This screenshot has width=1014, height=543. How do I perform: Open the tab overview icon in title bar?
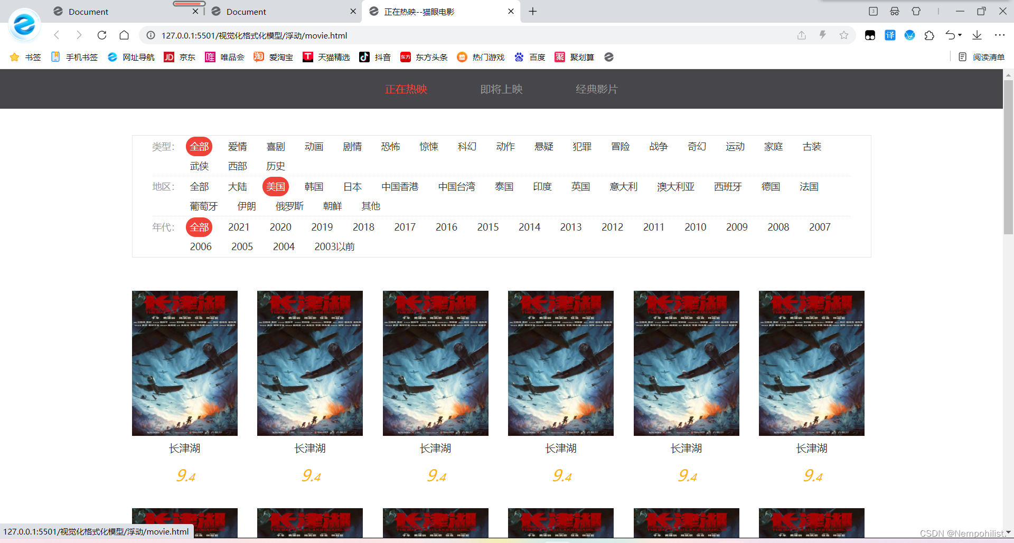[873, 11]
